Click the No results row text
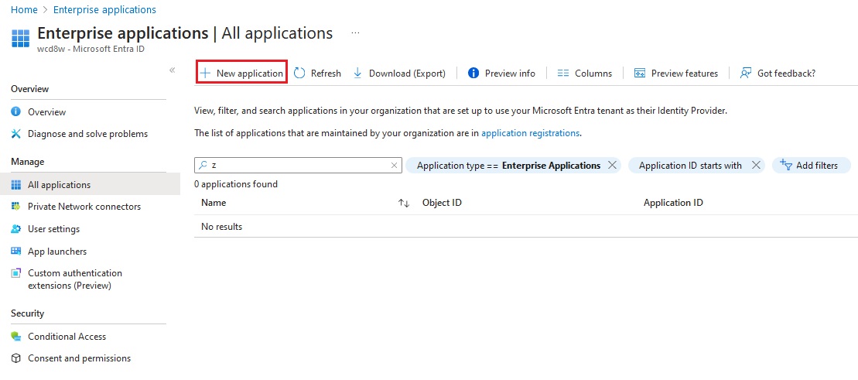 click(221, 226)
